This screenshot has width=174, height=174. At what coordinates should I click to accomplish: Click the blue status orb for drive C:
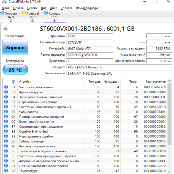3,13
